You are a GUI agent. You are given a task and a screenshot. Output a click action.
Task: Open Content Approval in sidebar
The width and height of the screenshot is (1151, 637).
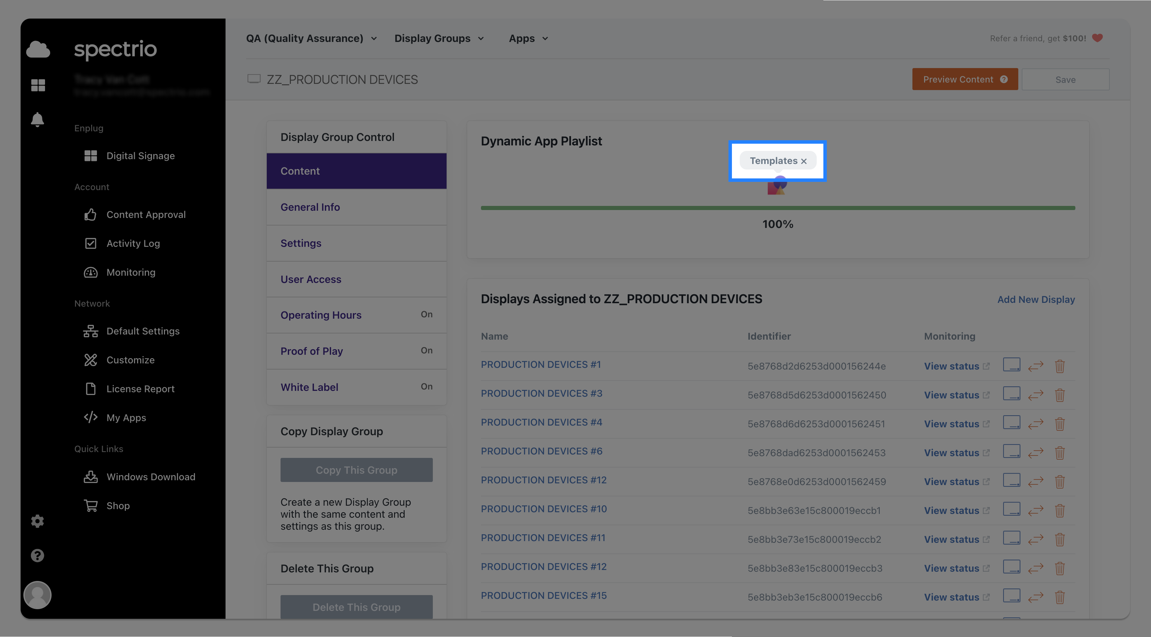pos(134,215)
